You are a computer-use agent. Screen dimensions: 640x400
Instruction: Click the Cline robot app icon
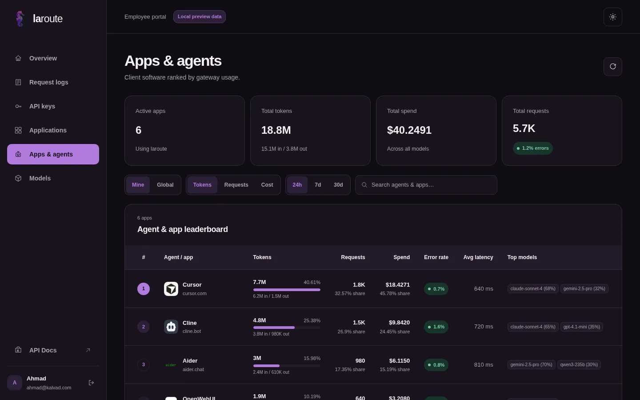click(171, 327)
